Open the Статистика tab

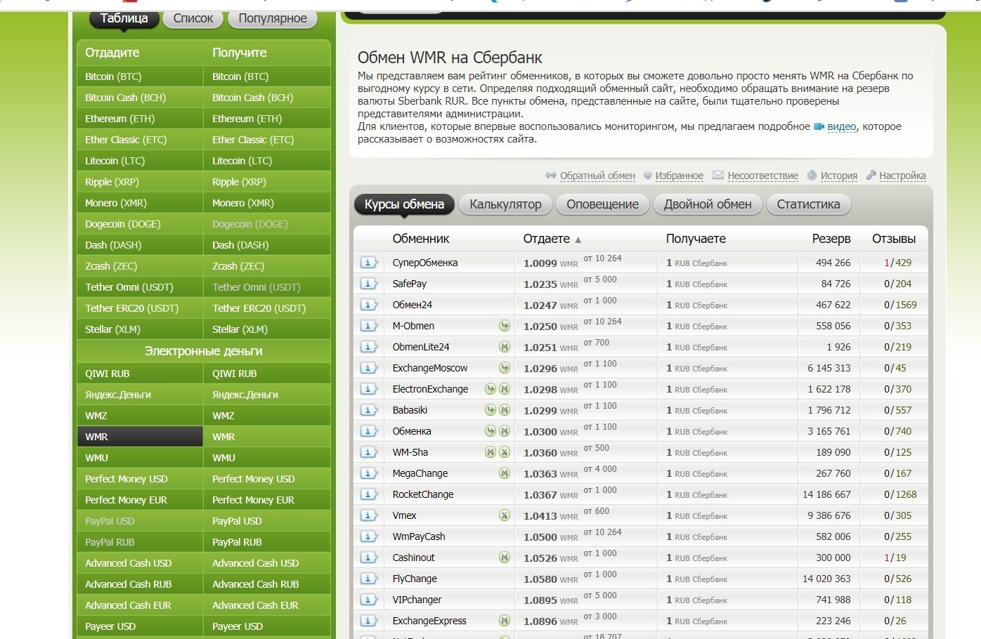[x=808, y=204]
